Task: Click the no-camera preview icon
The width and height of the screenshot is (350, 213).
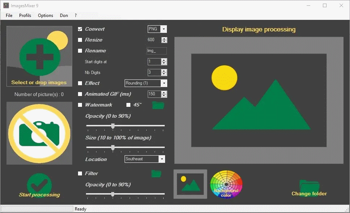Action: coord(39,133)
